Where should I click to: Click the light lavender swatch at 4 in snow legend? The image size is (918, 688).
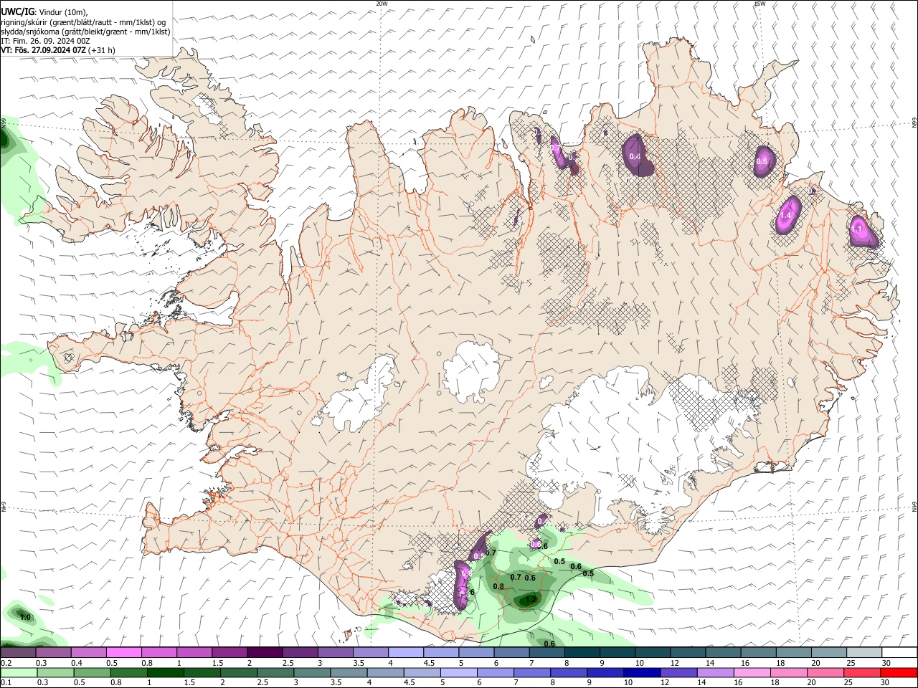(405, 653)
